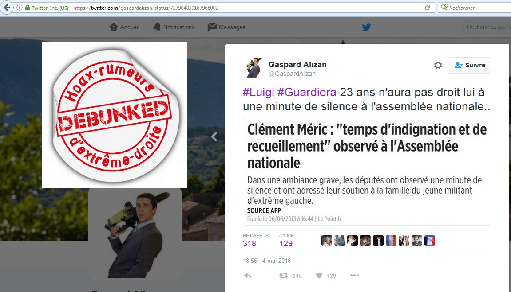
Task: Like the tweet with the heart icon
Action: [x=319, y=276]
